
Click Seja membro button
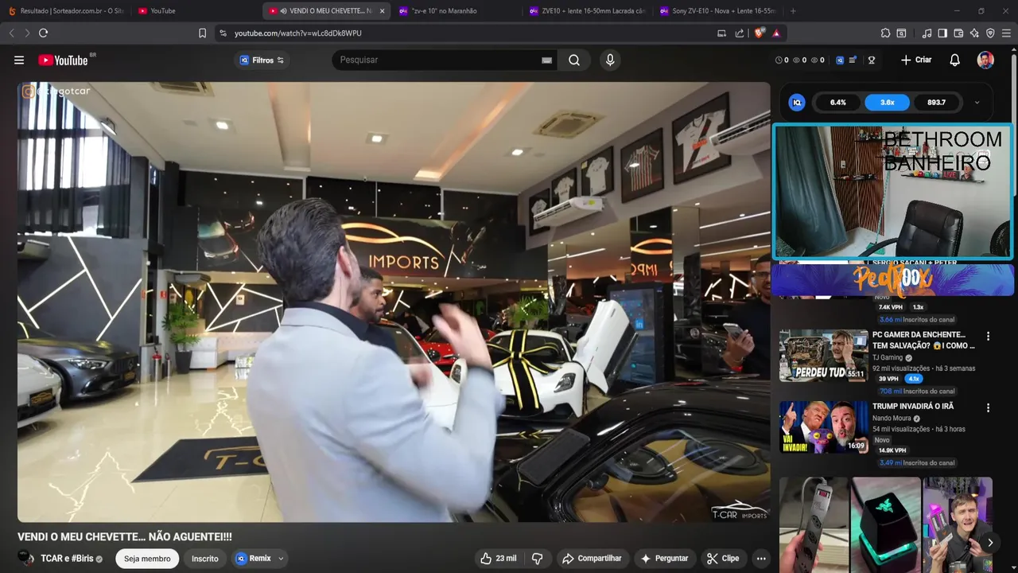(x=147, y=559)
